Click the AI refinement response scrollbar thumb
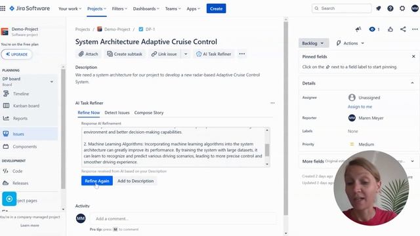The height and width of the screenshot is (236, 420). tap(267, 150)
